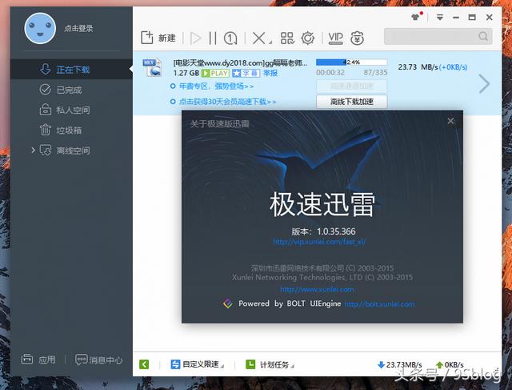This screenshot has height=390, width=512.
Task: Open 点击获得30天会员高速下载 link
Action: click(x=227, y=102)
